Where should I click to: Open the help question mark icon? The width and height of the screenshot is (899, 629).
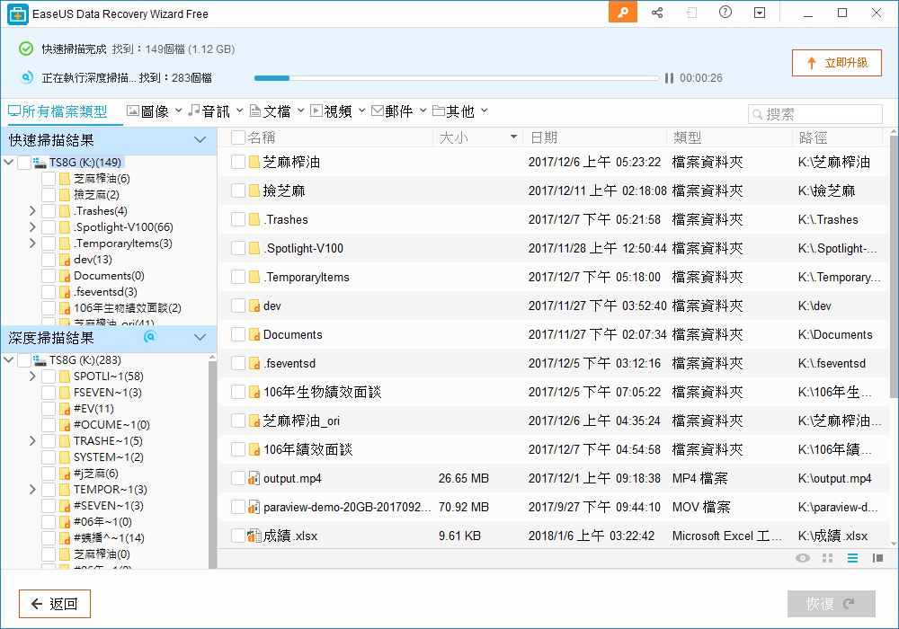(725, 13)
